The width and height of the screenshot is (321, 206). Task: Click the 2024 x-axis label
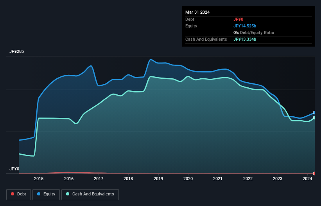click(x=307, y=179)
